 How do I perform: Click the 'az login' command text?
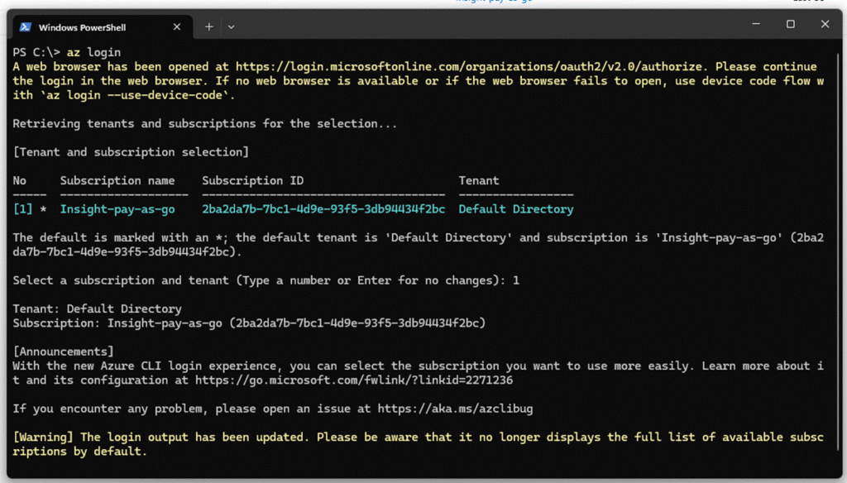[x=100, y=52]
